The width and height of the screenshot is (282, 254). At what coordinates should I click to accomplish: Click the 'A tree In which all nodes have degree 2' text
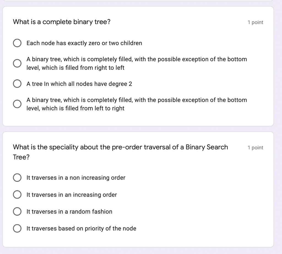[79, 84]
